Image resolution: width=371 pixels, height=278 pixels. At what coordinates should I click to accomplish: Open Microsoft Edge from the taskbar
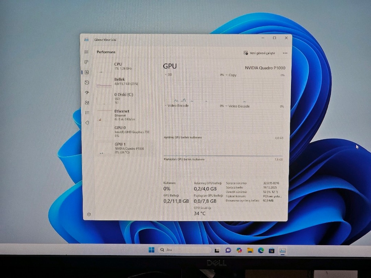pyautogui.click(x=261, y=250)
